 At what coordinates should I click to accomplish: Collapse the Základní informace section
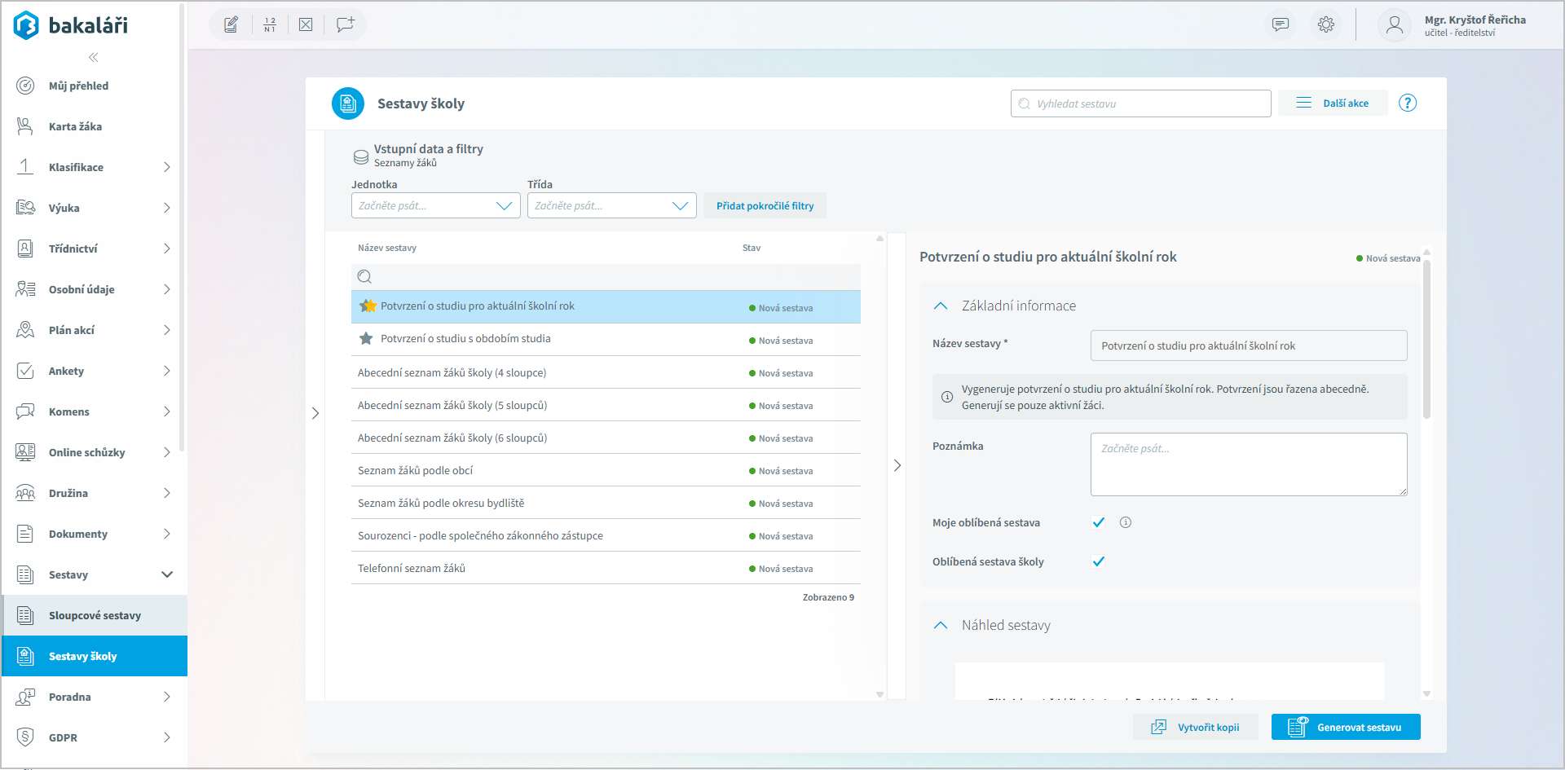coord(941,306)
